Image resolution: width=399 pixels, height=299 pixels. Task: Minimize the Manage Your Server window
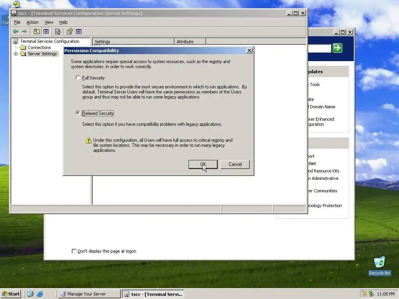click(336, 32)
